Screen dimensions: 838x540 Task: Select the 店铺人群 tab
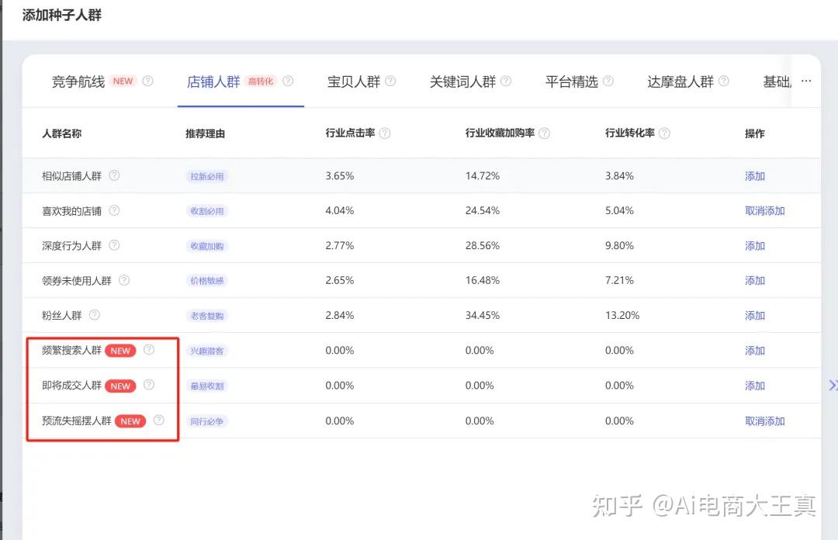(213, 81)
